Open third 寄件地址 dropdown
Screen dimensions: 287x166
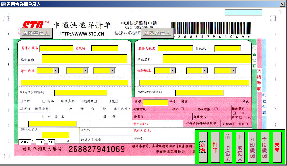[x=112, y=71]
